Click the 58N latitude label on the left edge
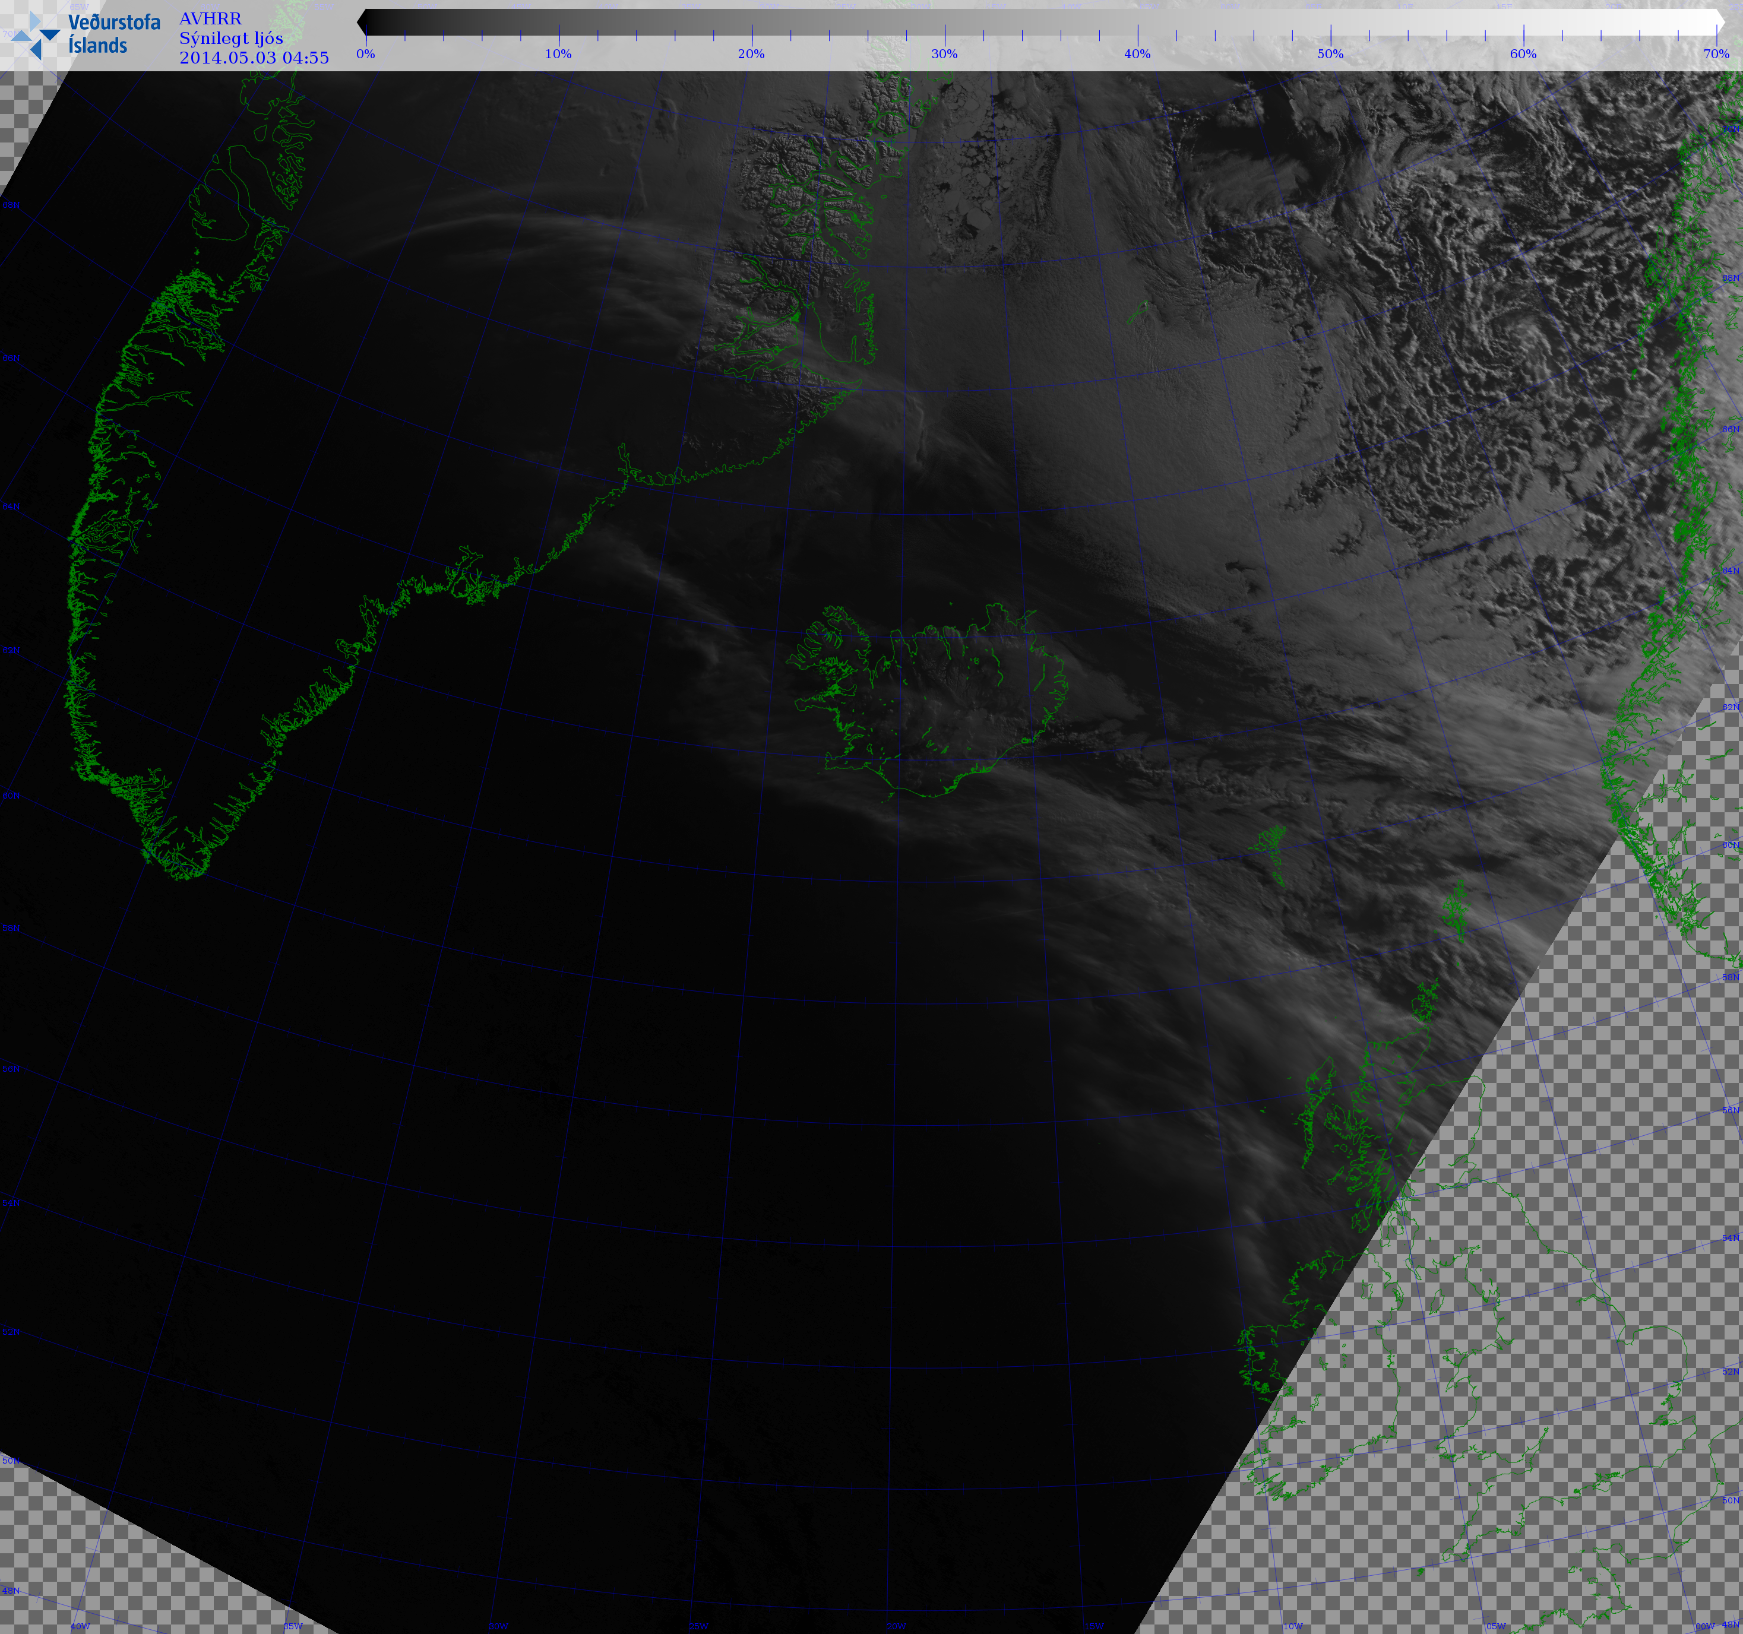Image resolution: width=1743 pixels, height=1634 pixels. click(11, 927)
